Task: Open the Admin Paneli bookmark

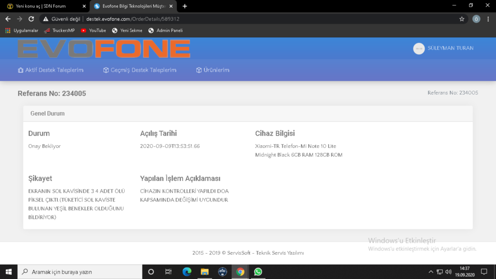Action: tap(165, 30)
